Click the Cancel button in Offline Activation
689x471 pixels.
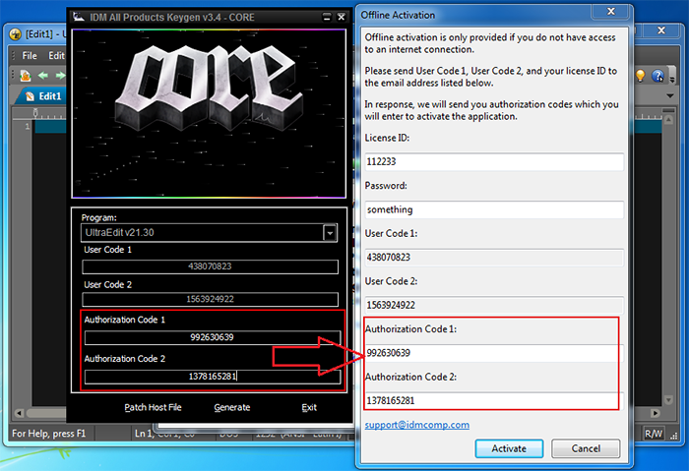point(586,448)
